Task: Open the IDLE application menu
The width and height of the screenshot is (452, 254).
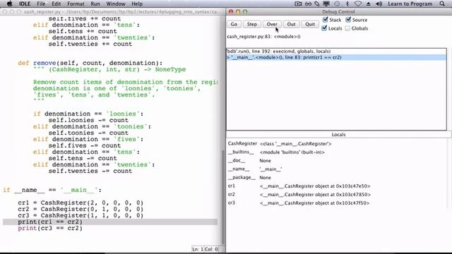Action: click(25, 4)
